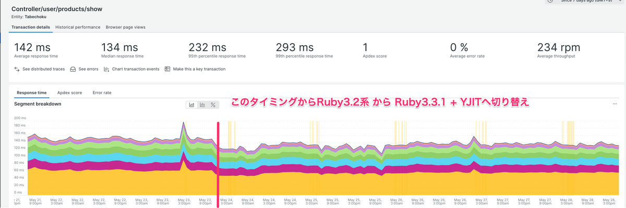Click the distributed traces arrows icon
Image resolution: width=626 pixels, height=208 pixels.
[x=17, y=69]
